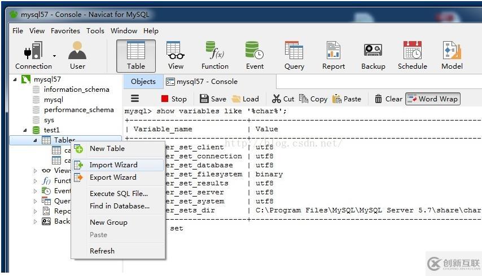Screen dimensions: 482x276
Task: Open the Event toolbar icon
Action: pyautogui.click(x=255, y=56)
